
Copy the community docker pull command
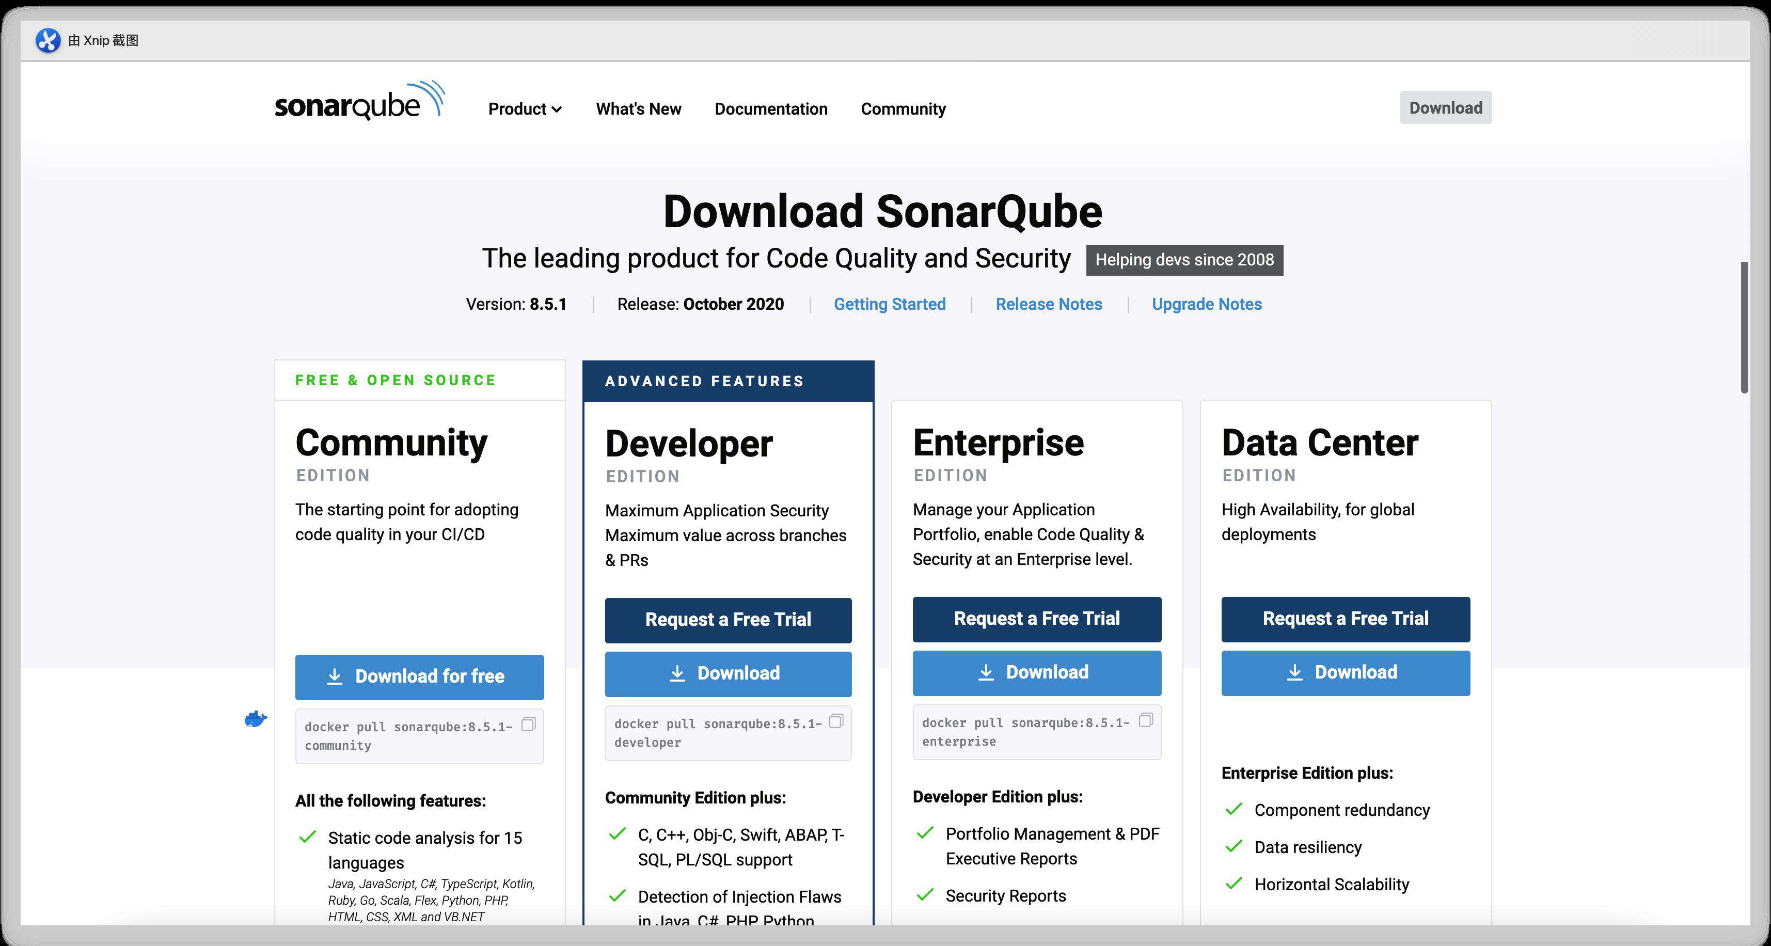point(528,724)
